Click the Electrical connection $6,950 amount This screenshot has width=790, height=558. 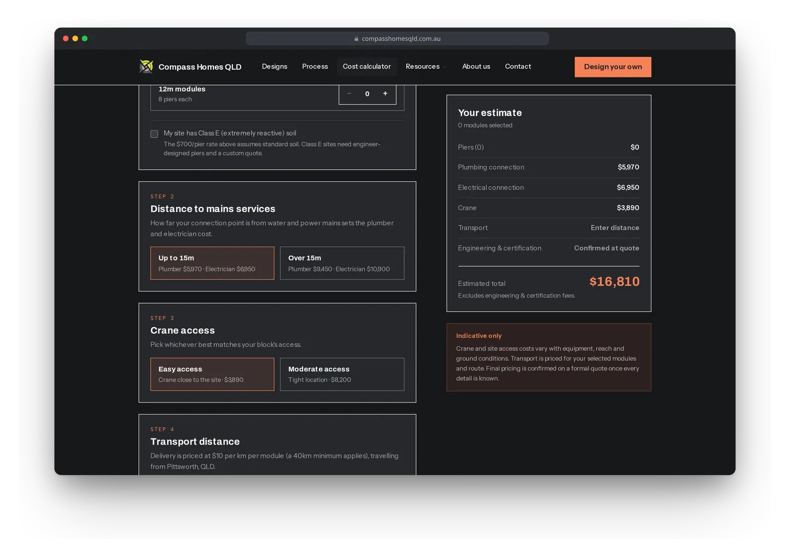[628, 188]
